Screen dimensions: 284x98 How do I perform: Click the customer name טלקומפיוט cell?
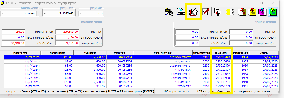pos(163,86)
